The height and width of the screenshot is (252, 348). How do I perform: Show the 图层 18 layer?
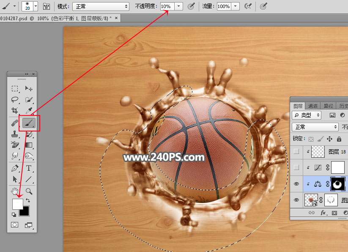[x=296, y=151]
